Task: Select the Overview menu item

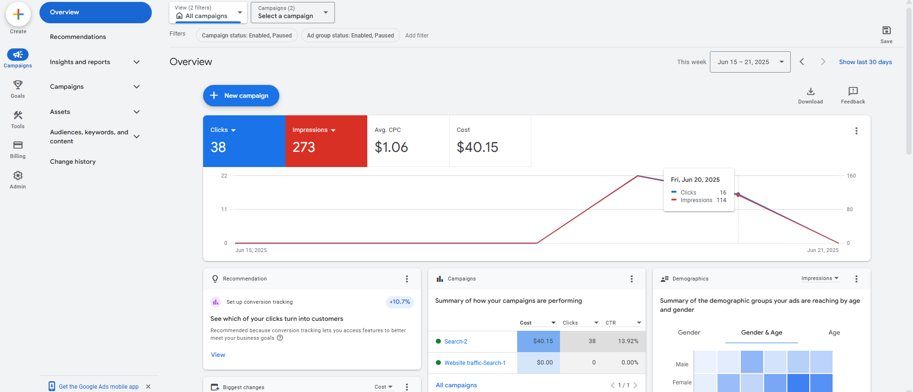Action: click(x=96, y=12)
